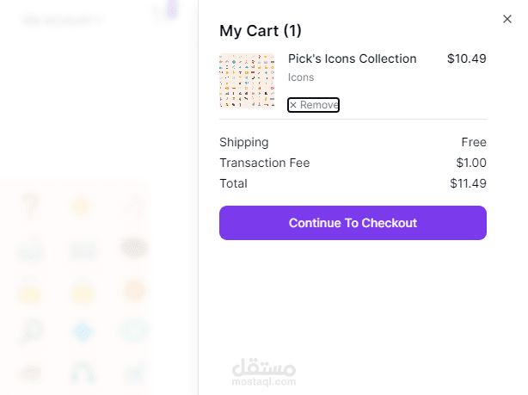Click the purple cart icon in header
Screen dimensions: 528x395
170,10
